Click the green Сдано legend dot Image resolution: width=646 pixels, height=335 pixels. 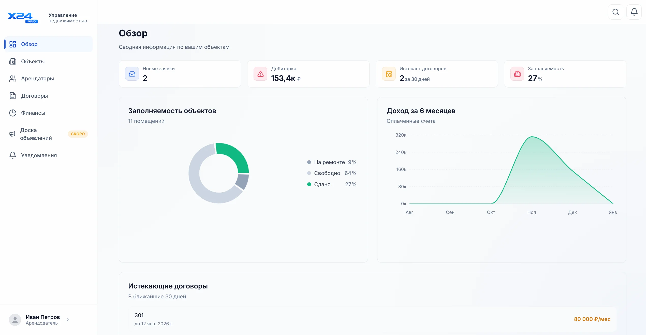coord(309,184)
